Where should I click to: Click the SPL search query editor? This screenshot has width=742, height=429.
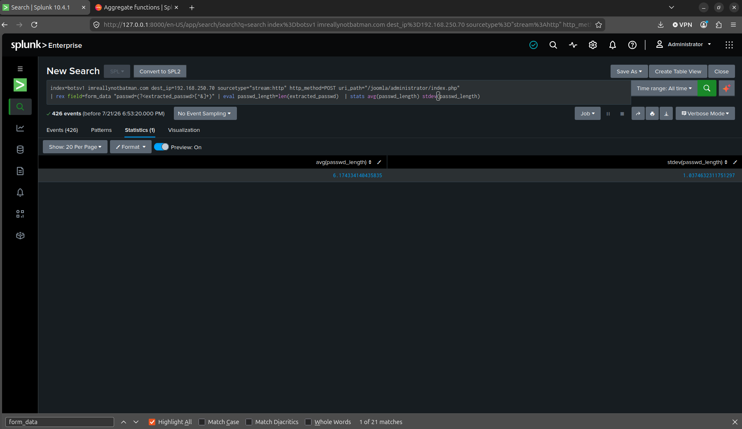coord(338,92)
